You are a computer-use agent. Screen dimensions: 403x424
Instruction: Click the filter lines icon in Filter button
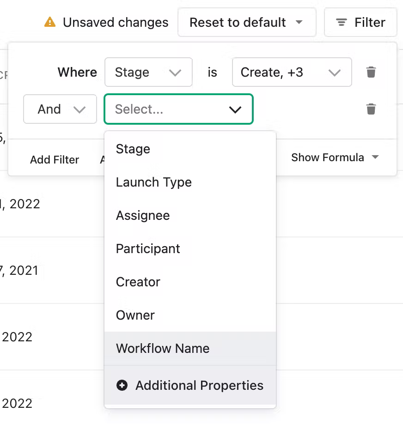click(341, 23)
